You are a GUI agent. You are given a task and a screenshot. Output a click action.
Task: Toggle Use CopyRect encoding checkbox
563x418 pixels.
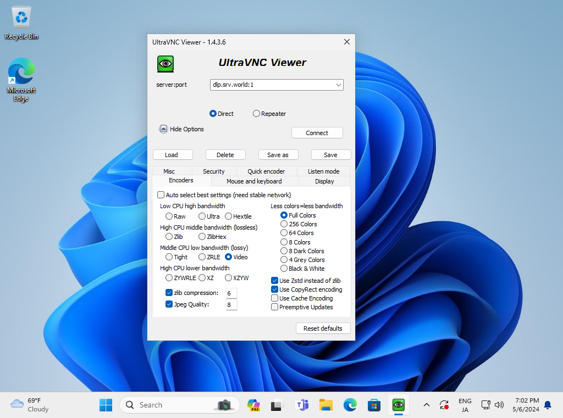point(274,289)
